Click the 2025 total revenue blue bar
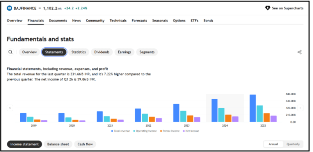Image resolution: width=313 pixels, height=152 pixels. pyautogui.click(x=253, y=108)
